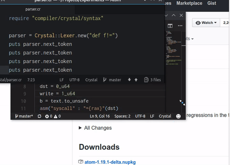Open the errors count in VS Code's status bar
This screenshot has width=230, height=165.
click(49, 116)
